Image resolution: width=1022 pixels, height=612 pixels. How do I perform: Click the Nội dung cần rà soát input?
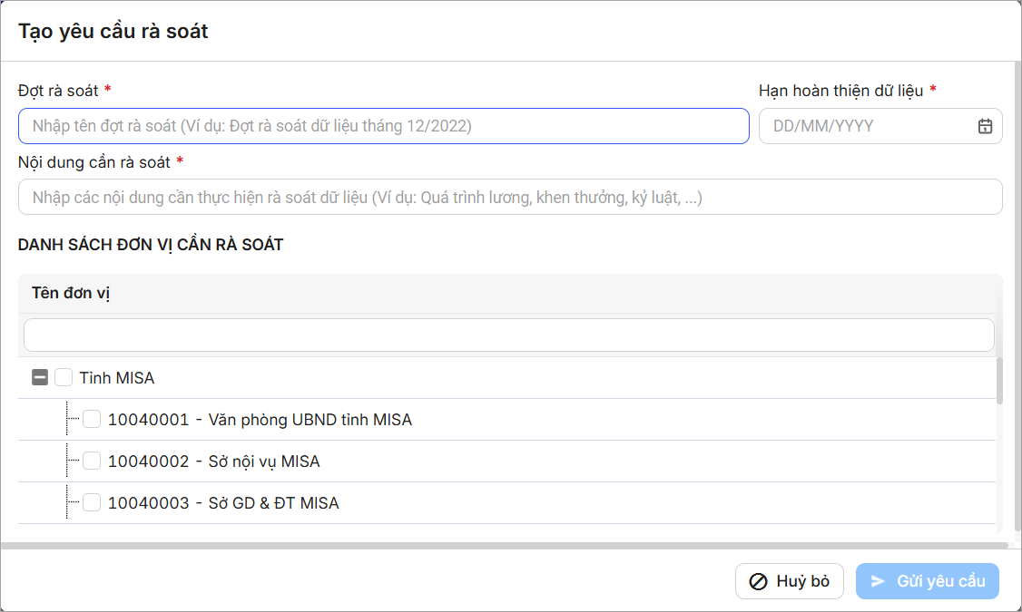tap(509, 197)
